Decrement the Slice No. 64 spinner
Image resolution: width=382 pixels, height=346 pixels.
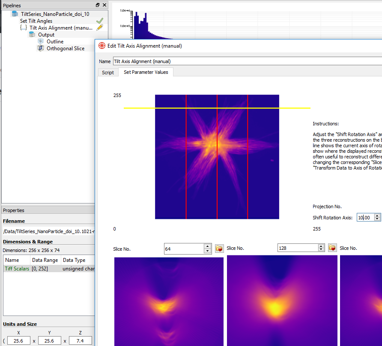point(207,251)
